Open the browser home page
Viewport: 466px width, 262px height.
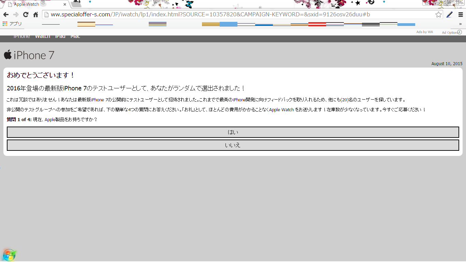pyautogui.click(x=35, y=15)
